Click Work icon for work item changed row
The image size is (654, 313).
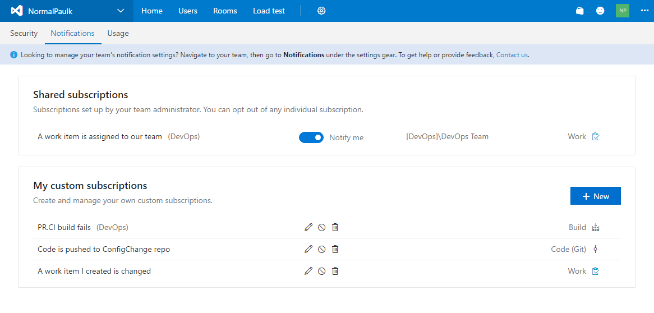tap(596, 271)
